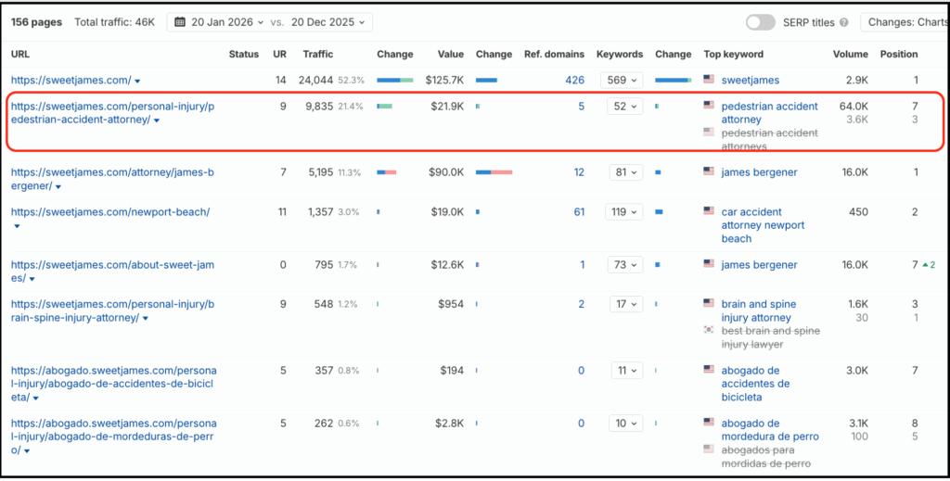Click the SERP titles help icon
Image resolution: width=950 pixels, height=481 pixels.
point(844,22)
